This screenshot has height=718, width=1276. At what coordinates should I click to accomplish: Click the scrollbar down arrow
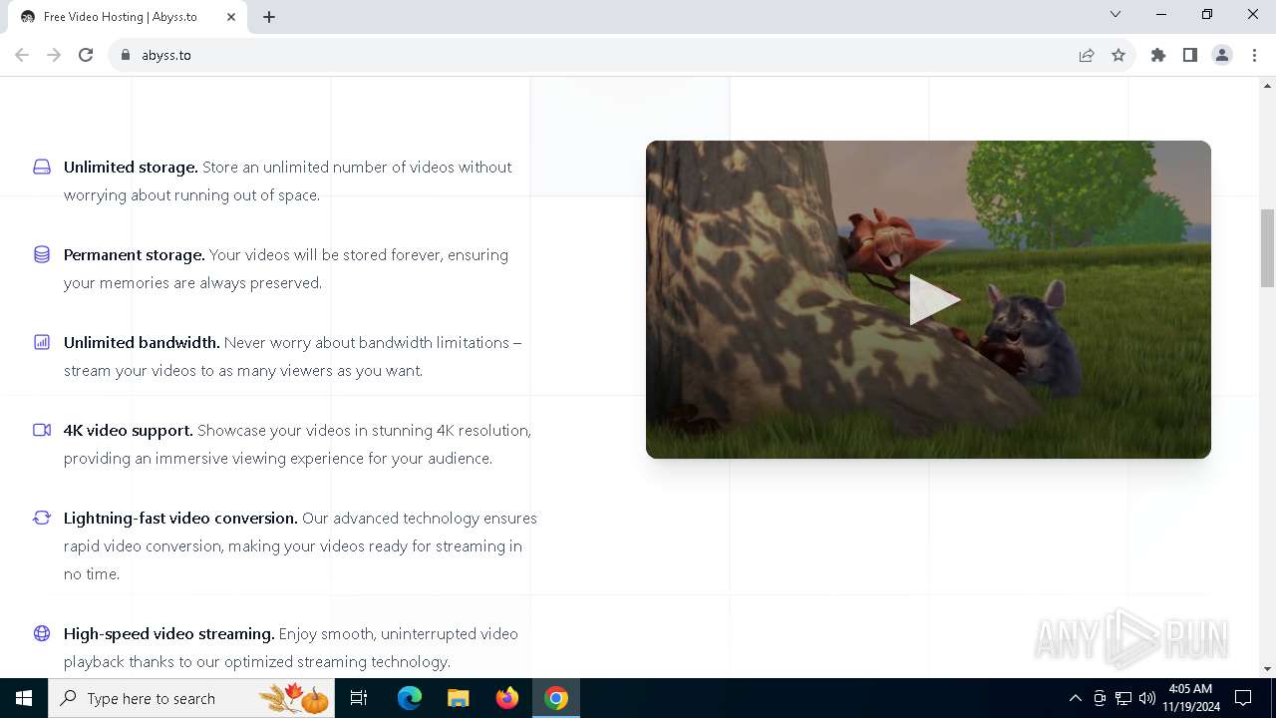(x=1267, y=669)
